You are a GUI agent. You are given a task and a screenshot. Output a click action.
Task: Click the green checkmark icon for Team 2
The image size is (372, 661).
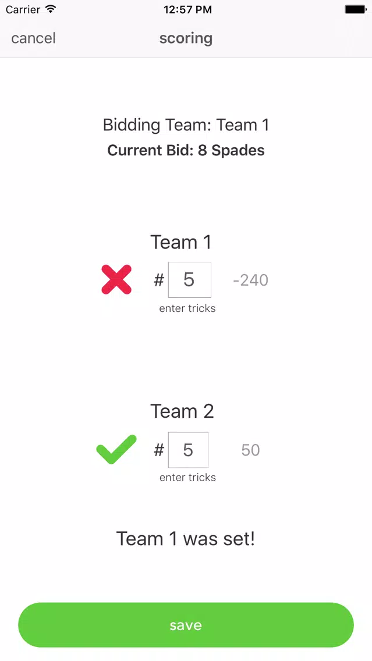[116, 449]
